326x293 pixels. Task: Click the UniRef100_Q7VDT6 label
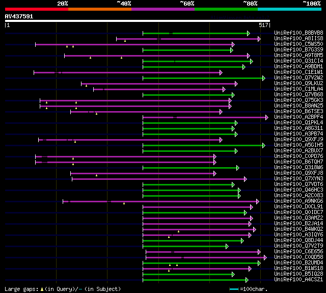point(298,184)
